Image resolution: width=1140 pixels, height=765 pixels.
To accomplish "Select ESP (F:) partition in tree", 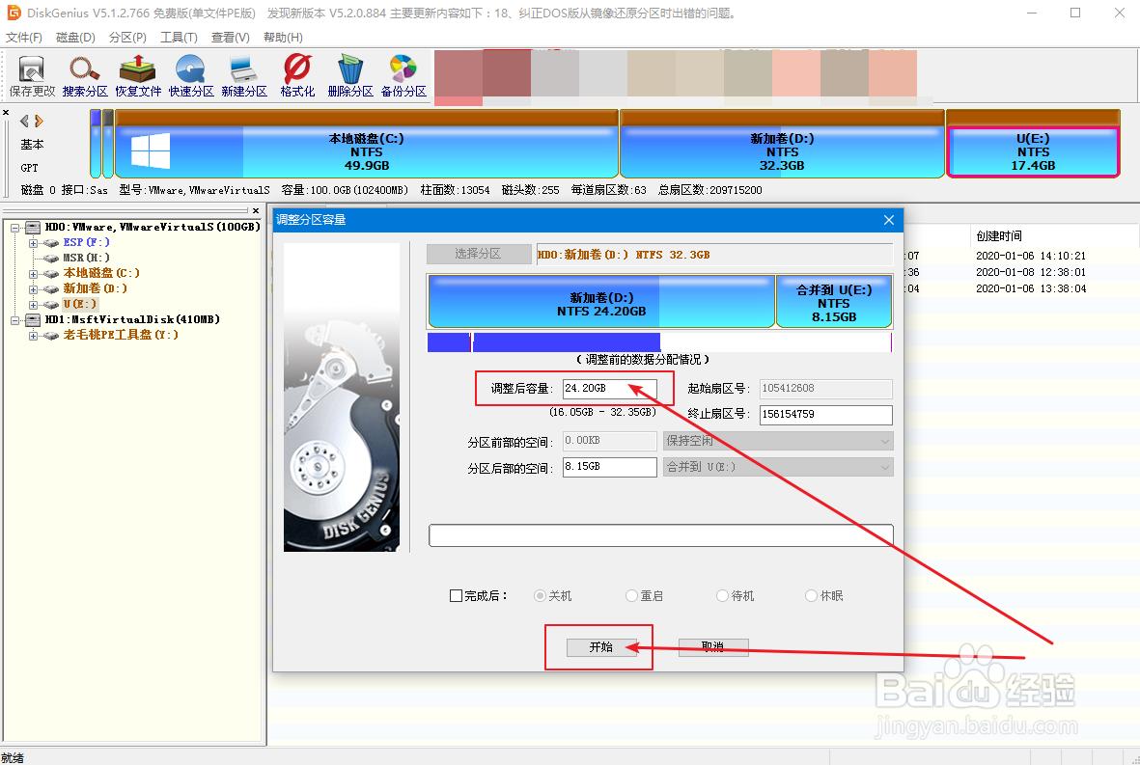I will pyautogui.click(x=86, y=242).
